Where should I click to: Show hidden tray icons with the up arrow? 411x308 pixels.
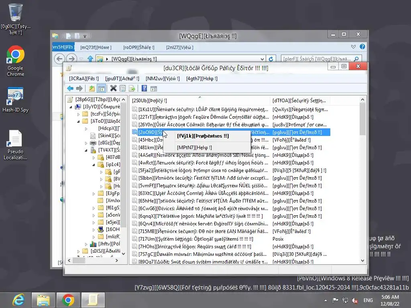(326, 300)
